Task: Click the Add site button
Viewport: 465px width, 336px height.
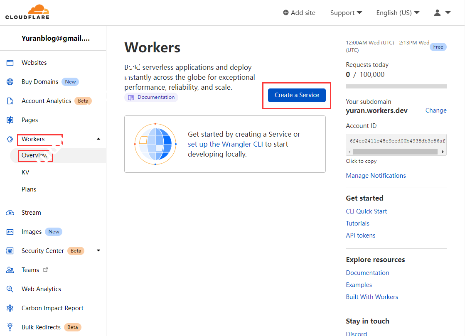Action: pos(299,13)
